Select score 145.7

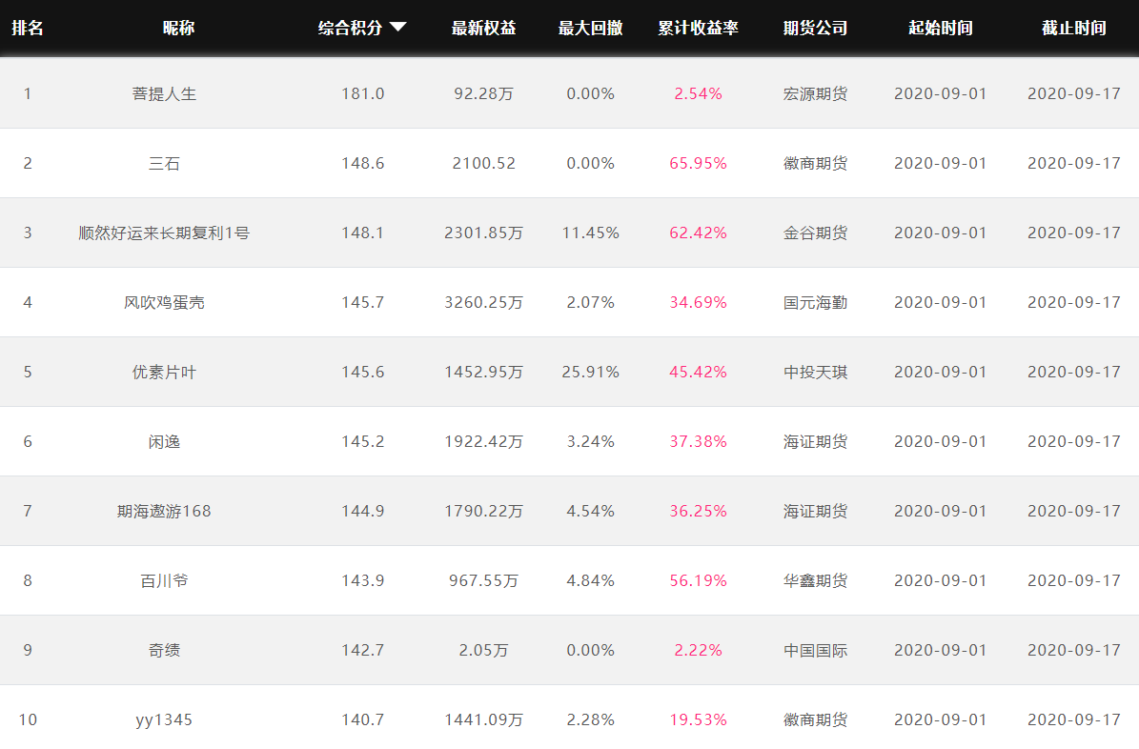[x=362, y=302]
